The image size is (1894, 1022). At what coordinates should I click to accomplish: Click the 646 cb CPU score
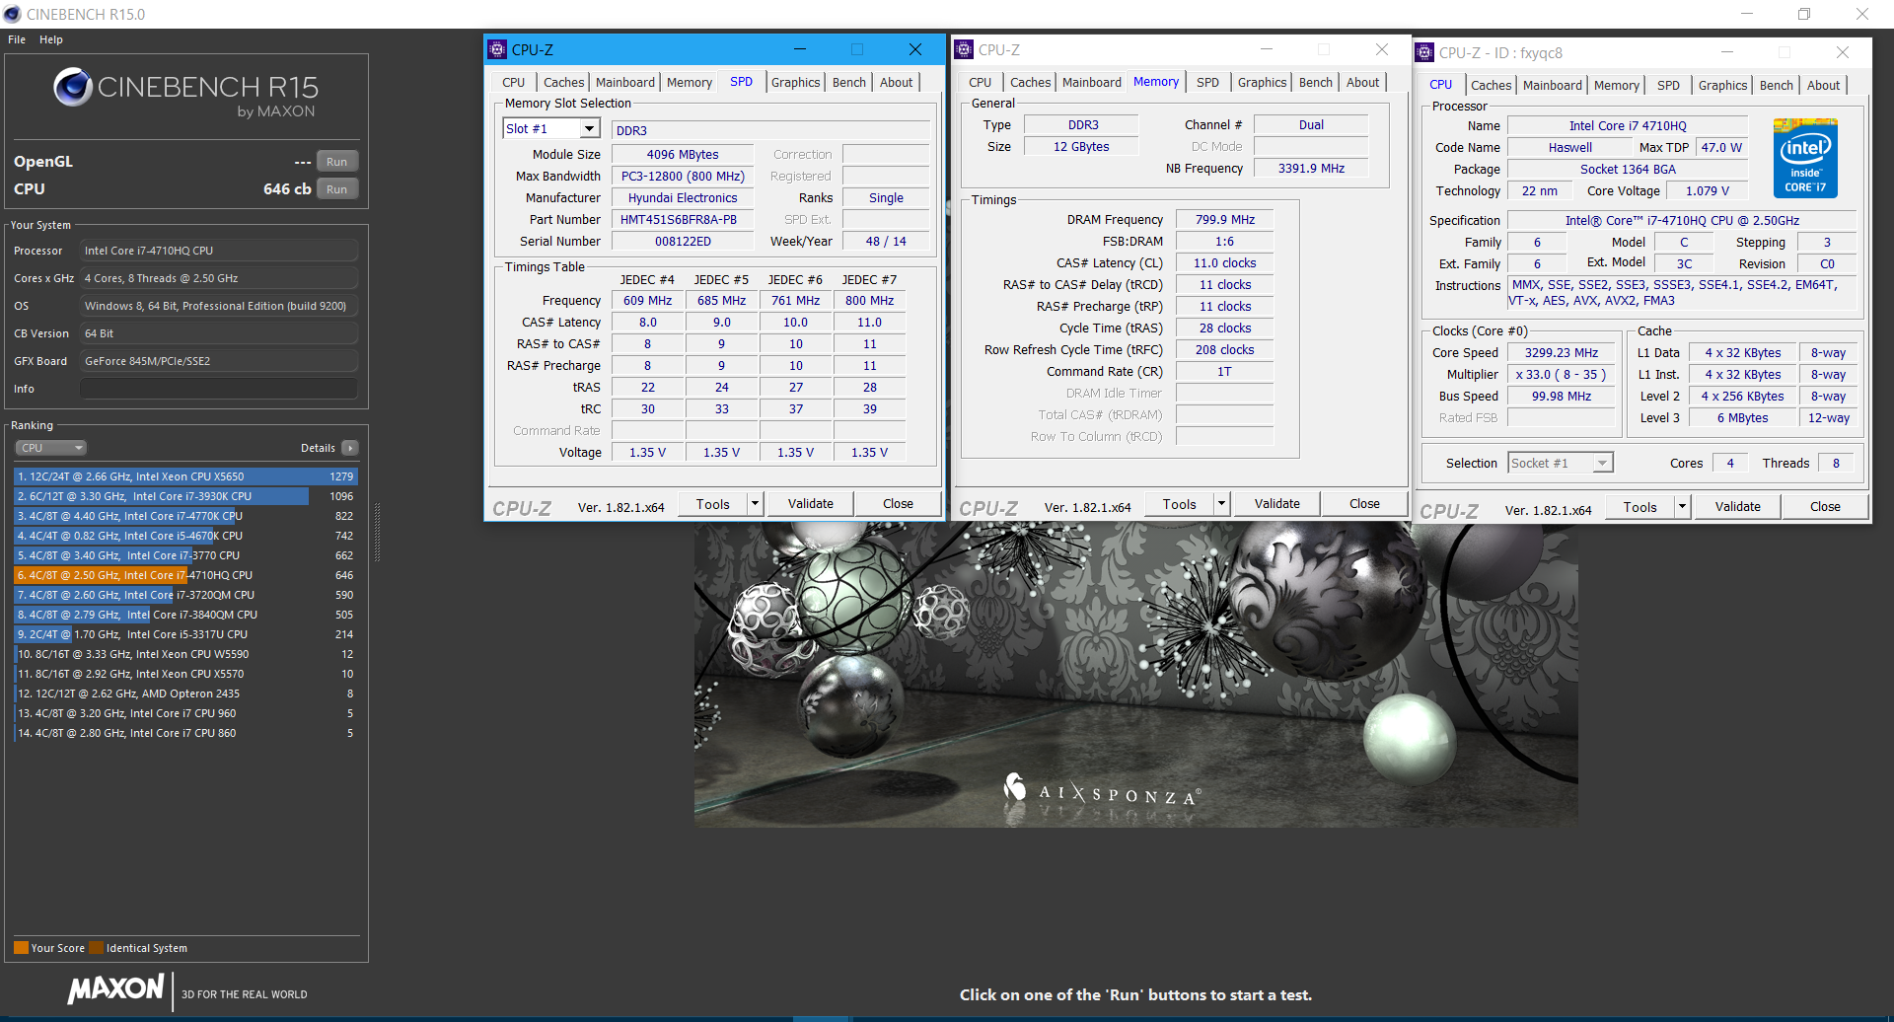pos(287,189)
